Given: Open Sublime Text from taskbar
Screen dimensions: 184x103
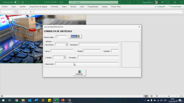Looking at the screenshot, I should coord(43,100).
